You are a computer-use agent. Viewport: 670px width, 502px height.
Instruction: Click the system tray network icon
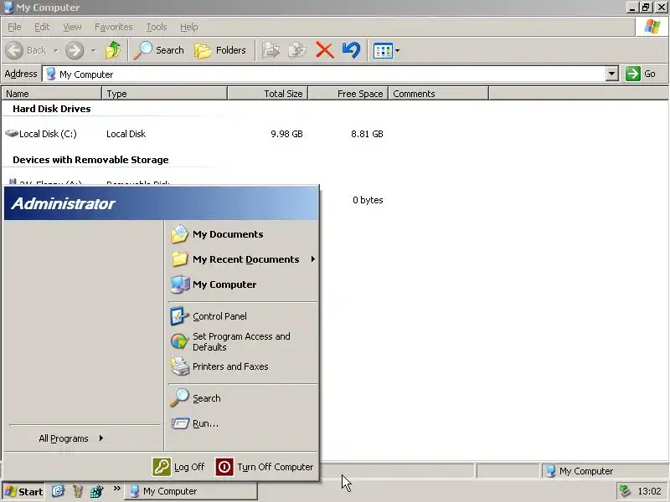pos(625,491)
